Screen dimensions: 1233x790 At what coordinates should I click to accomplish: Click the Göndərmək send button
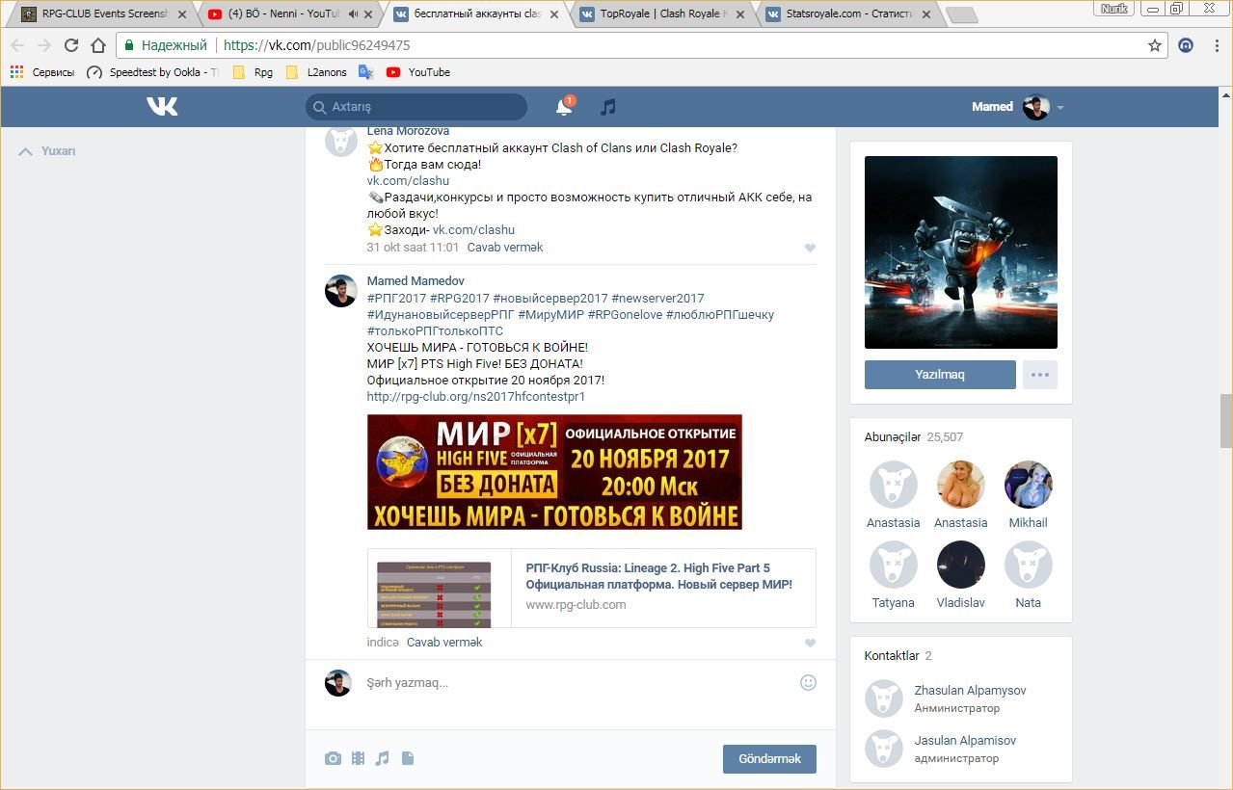pos(769,759)
